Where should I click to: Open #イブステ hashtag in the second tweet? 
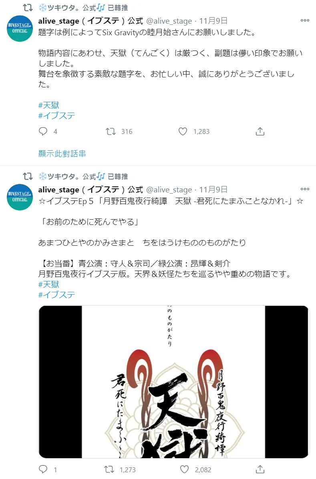(56, 295)
